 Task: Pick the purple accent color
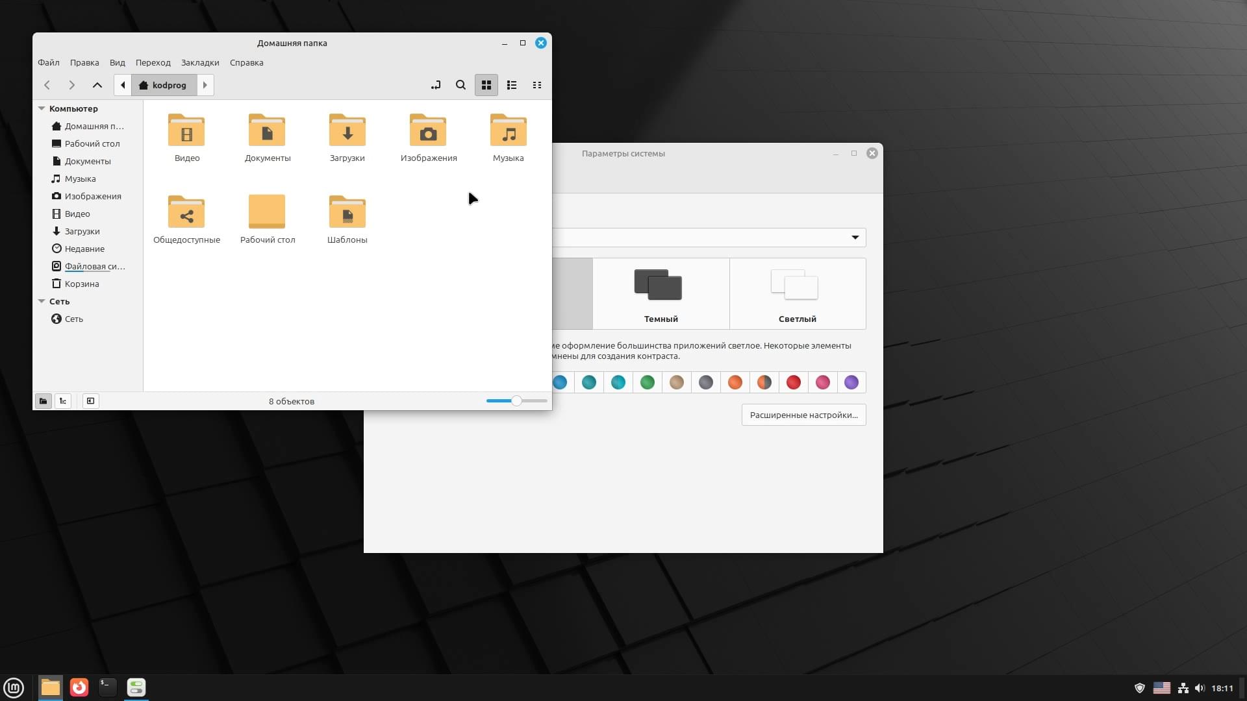coord(851,382)
